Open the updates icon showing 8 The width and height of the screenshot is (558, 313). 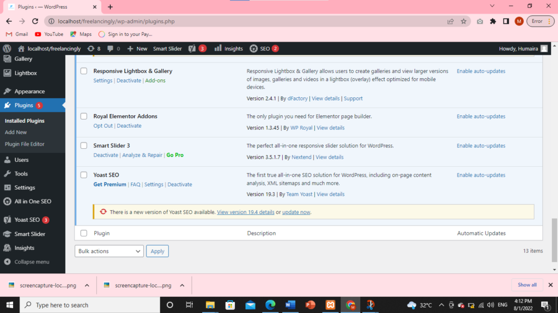pos(91,48)
